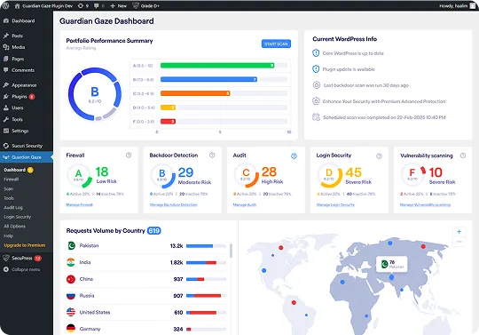Screen dimensions: 479x335
Task: Click the Russia flag icon in the list
Action: (x=71, y=296)
